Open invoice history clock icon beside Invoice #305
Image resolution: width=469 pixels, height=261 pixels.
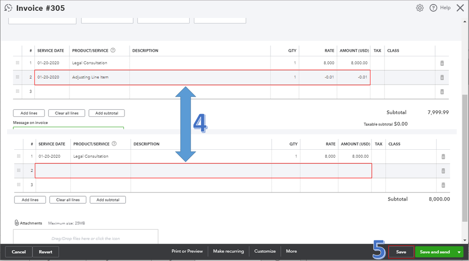[8, 8]
